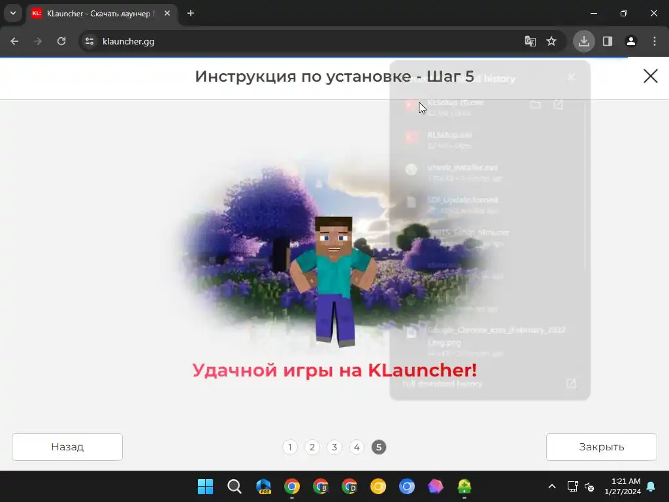Image resolution: width=669 pixels, height=502 pixels.
Task: Open the clock showing 1:21 AM
Action: tap(623, 486)
